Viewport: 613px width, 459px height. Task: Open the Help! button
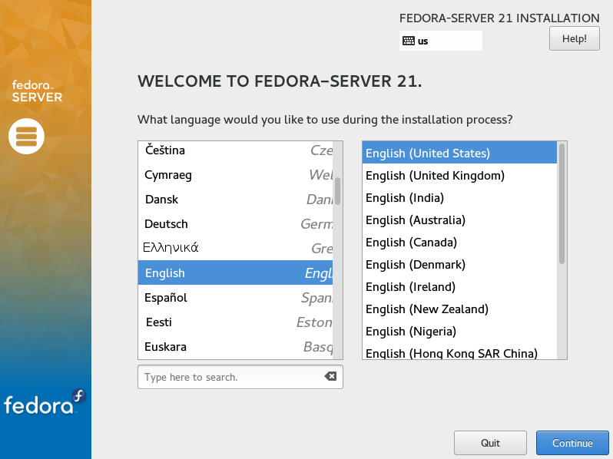(575, 38)
